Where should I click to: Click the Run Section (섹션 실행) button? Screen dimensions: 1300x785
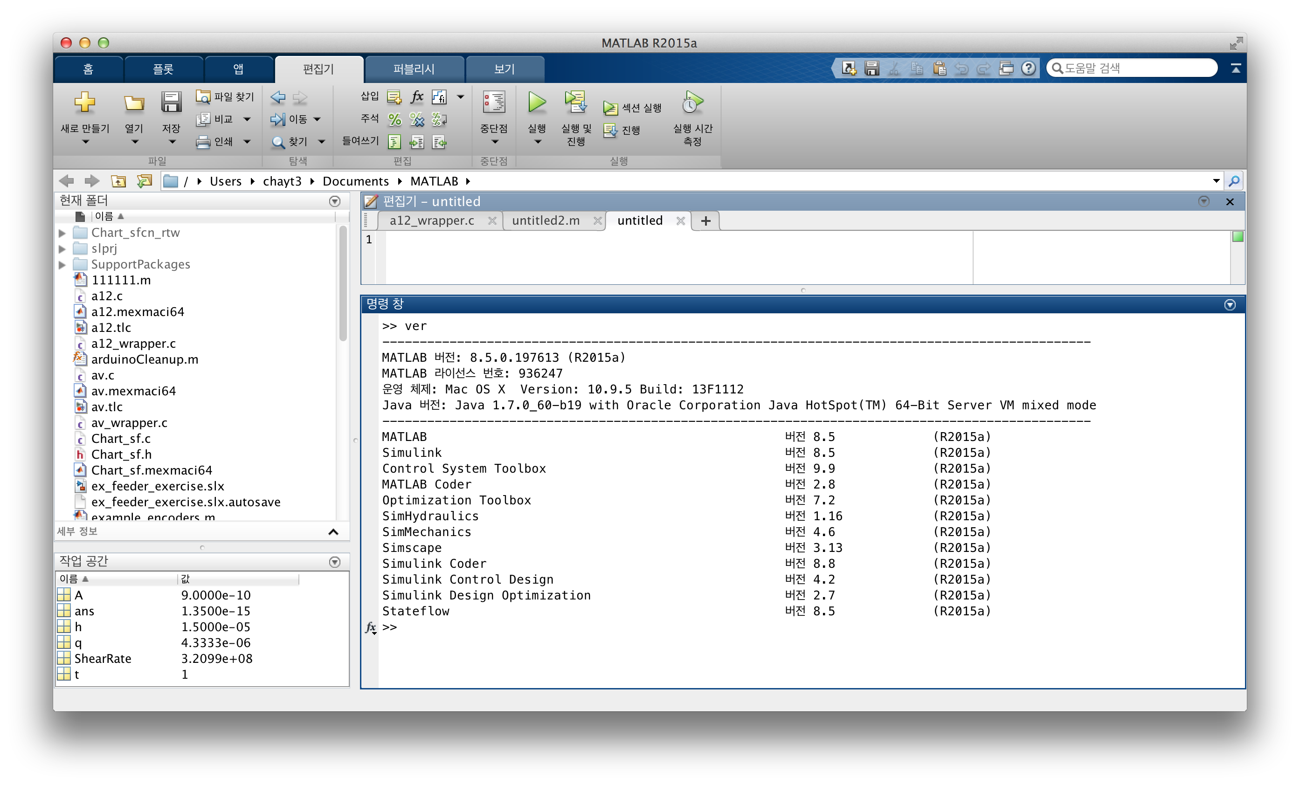pos(632,108)
